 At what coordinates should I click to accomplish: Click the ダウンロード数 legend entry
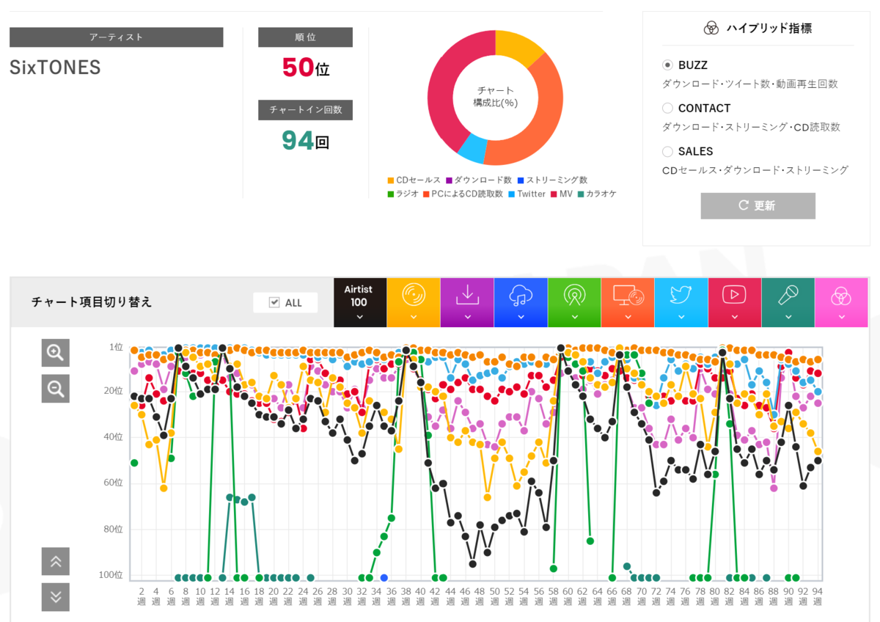tap(478, 180)
